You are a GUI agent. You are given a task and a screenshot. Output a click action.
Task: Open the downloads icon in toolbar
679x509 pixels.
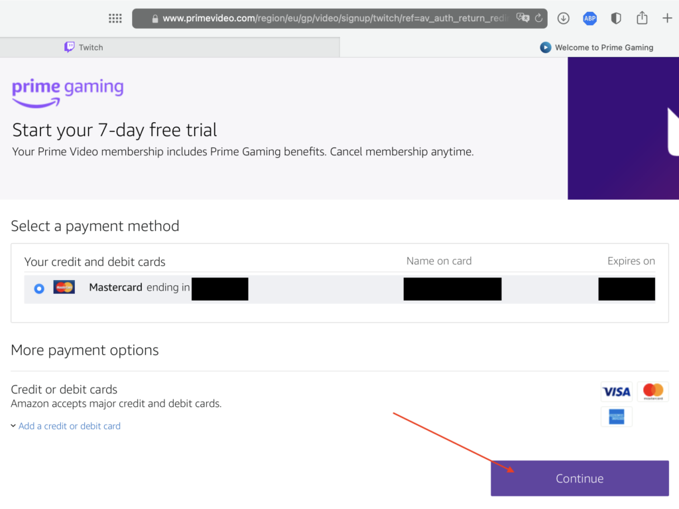pos(564,19)
